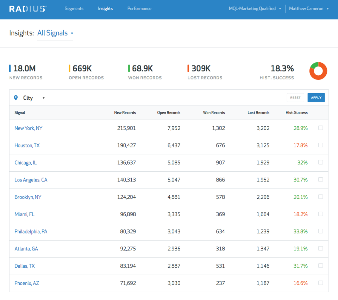Click the blue New Records indicator bar
Screen dimensions: 338x300
click(10, 69)
